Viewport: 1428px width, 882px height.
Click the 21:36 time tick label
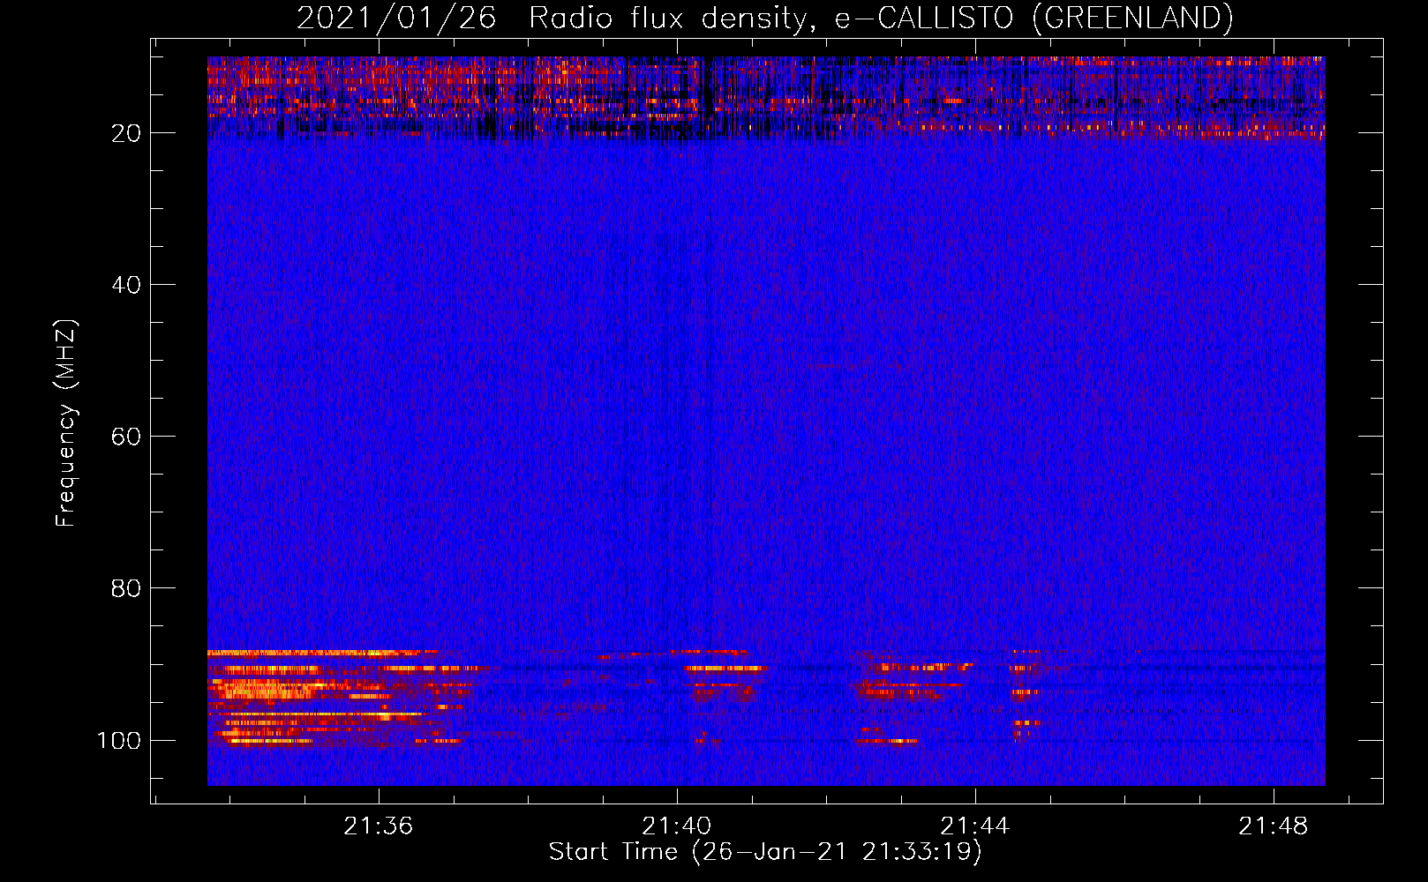pyautogui.click(x=379, y=826)
